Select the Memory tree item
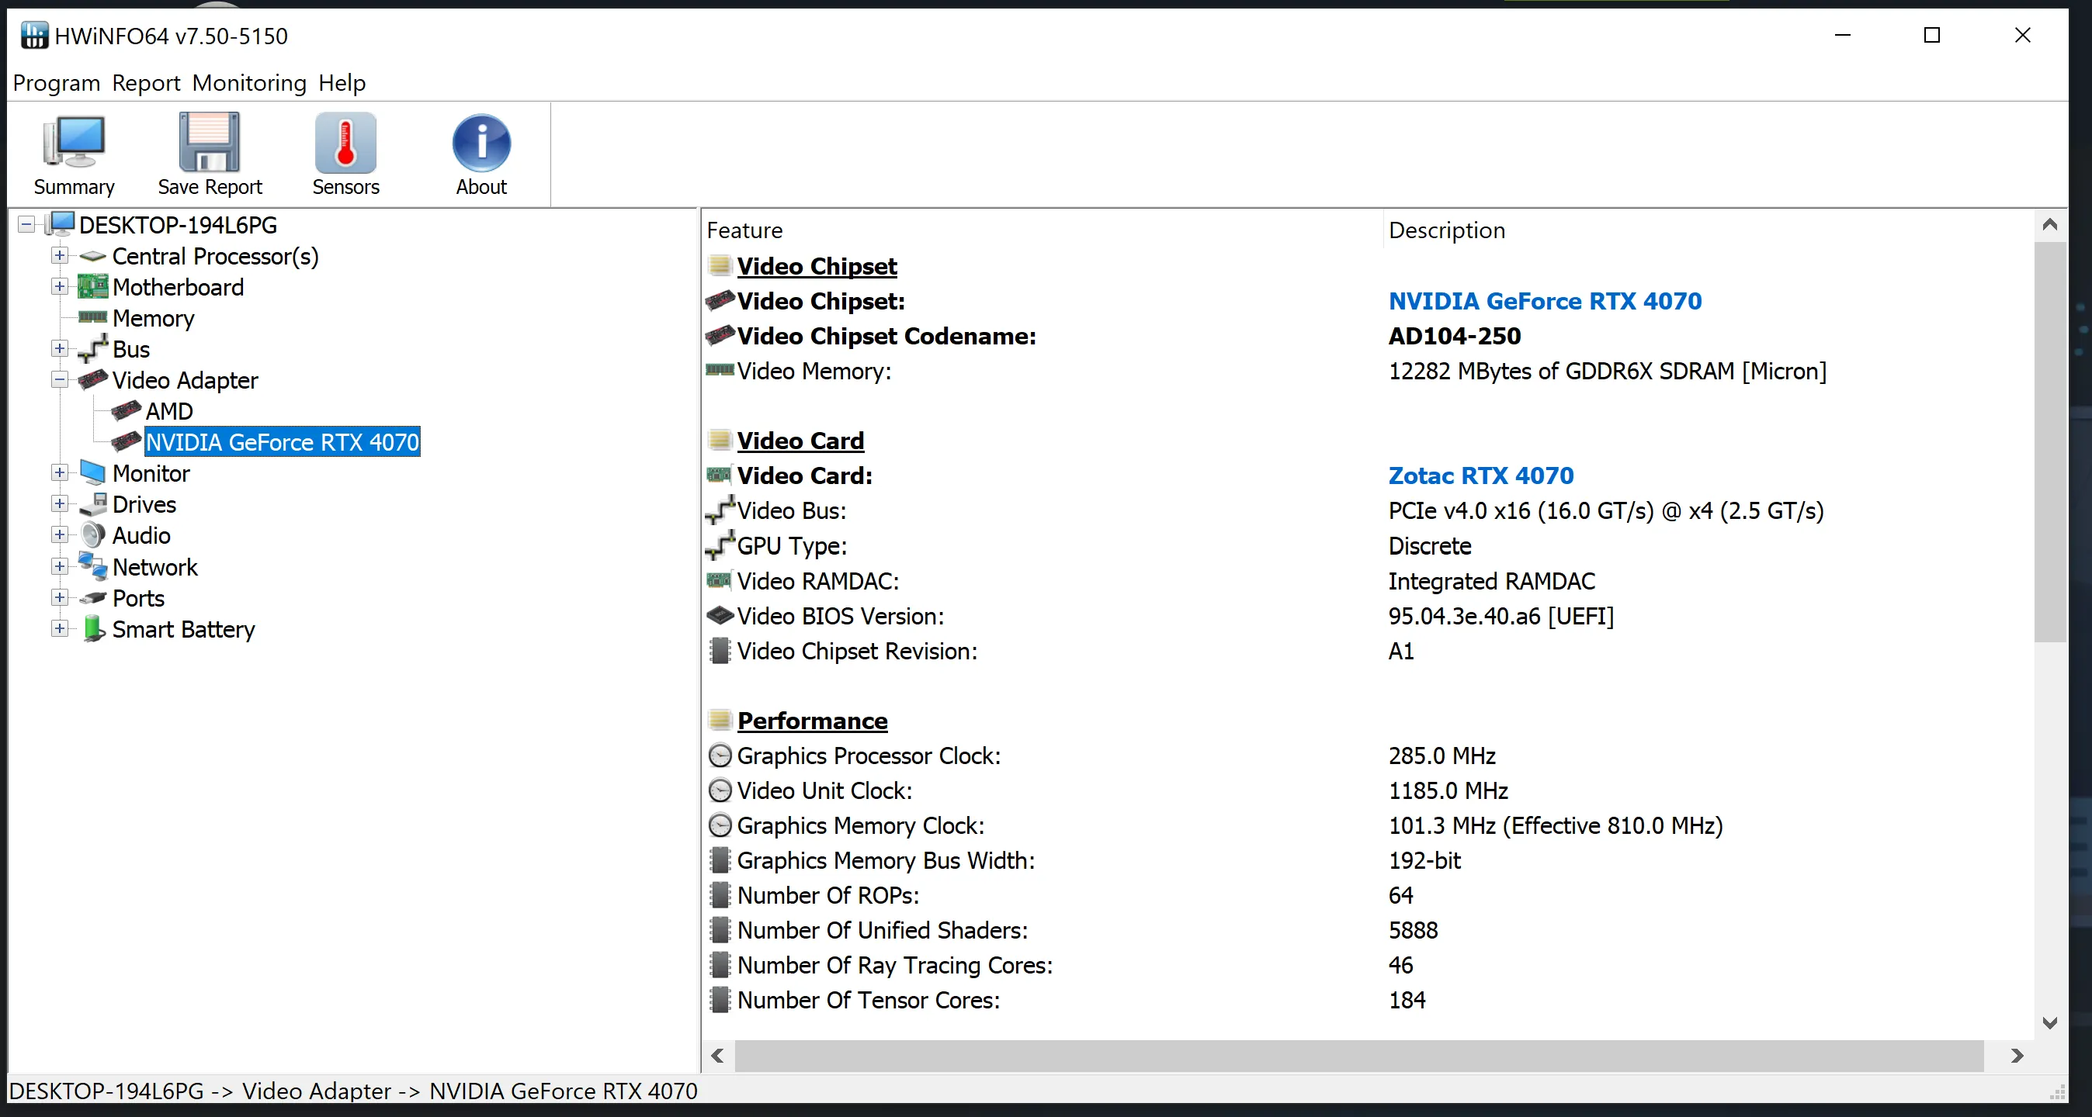The width and height of the screenshot is (2092, 1117). [x=154, y=318]
